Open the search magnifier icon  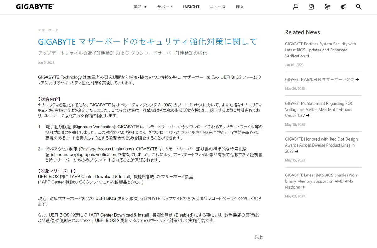coord(359,7)
